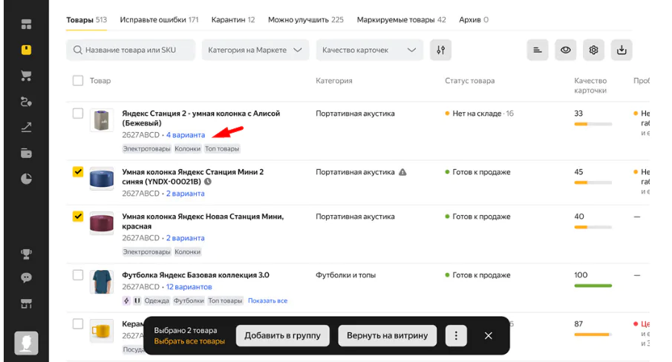This screenshot has height=362, width=672.
Task: Switch to Исправьте ошибки 171 tab
Action: pyautogui.click(x=159, y=20)
